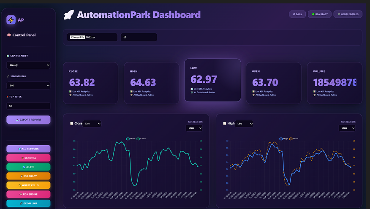This screenshot has width=370, height=209.
Task: Click the chart icon beside High chart title
Action: pyautogui.click(x=225, y=123)
